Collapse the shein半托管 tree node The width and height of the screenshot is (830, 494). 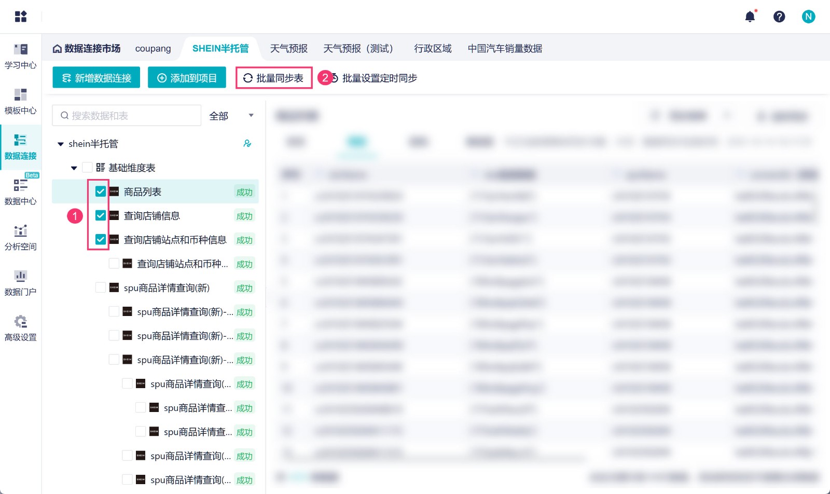click(x=61, y=144)
